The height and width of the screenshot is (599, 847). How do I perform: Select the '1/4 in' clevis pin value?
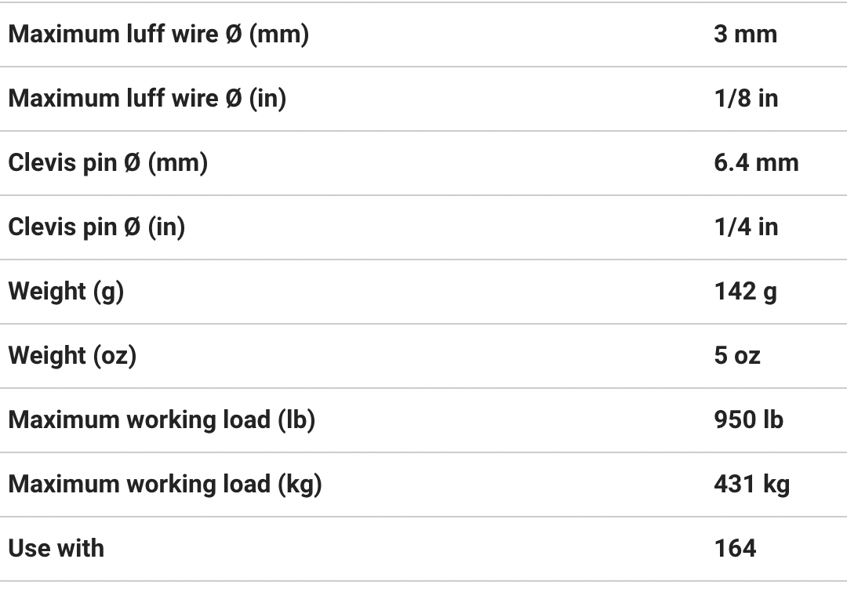click(746, 227)
